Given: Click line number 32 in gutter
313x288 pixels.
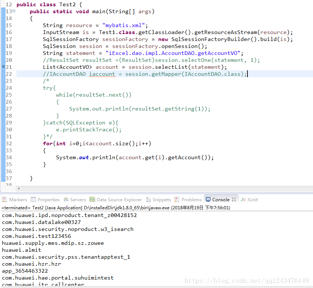Looking at the screenshot, I should tap(9, 143).
